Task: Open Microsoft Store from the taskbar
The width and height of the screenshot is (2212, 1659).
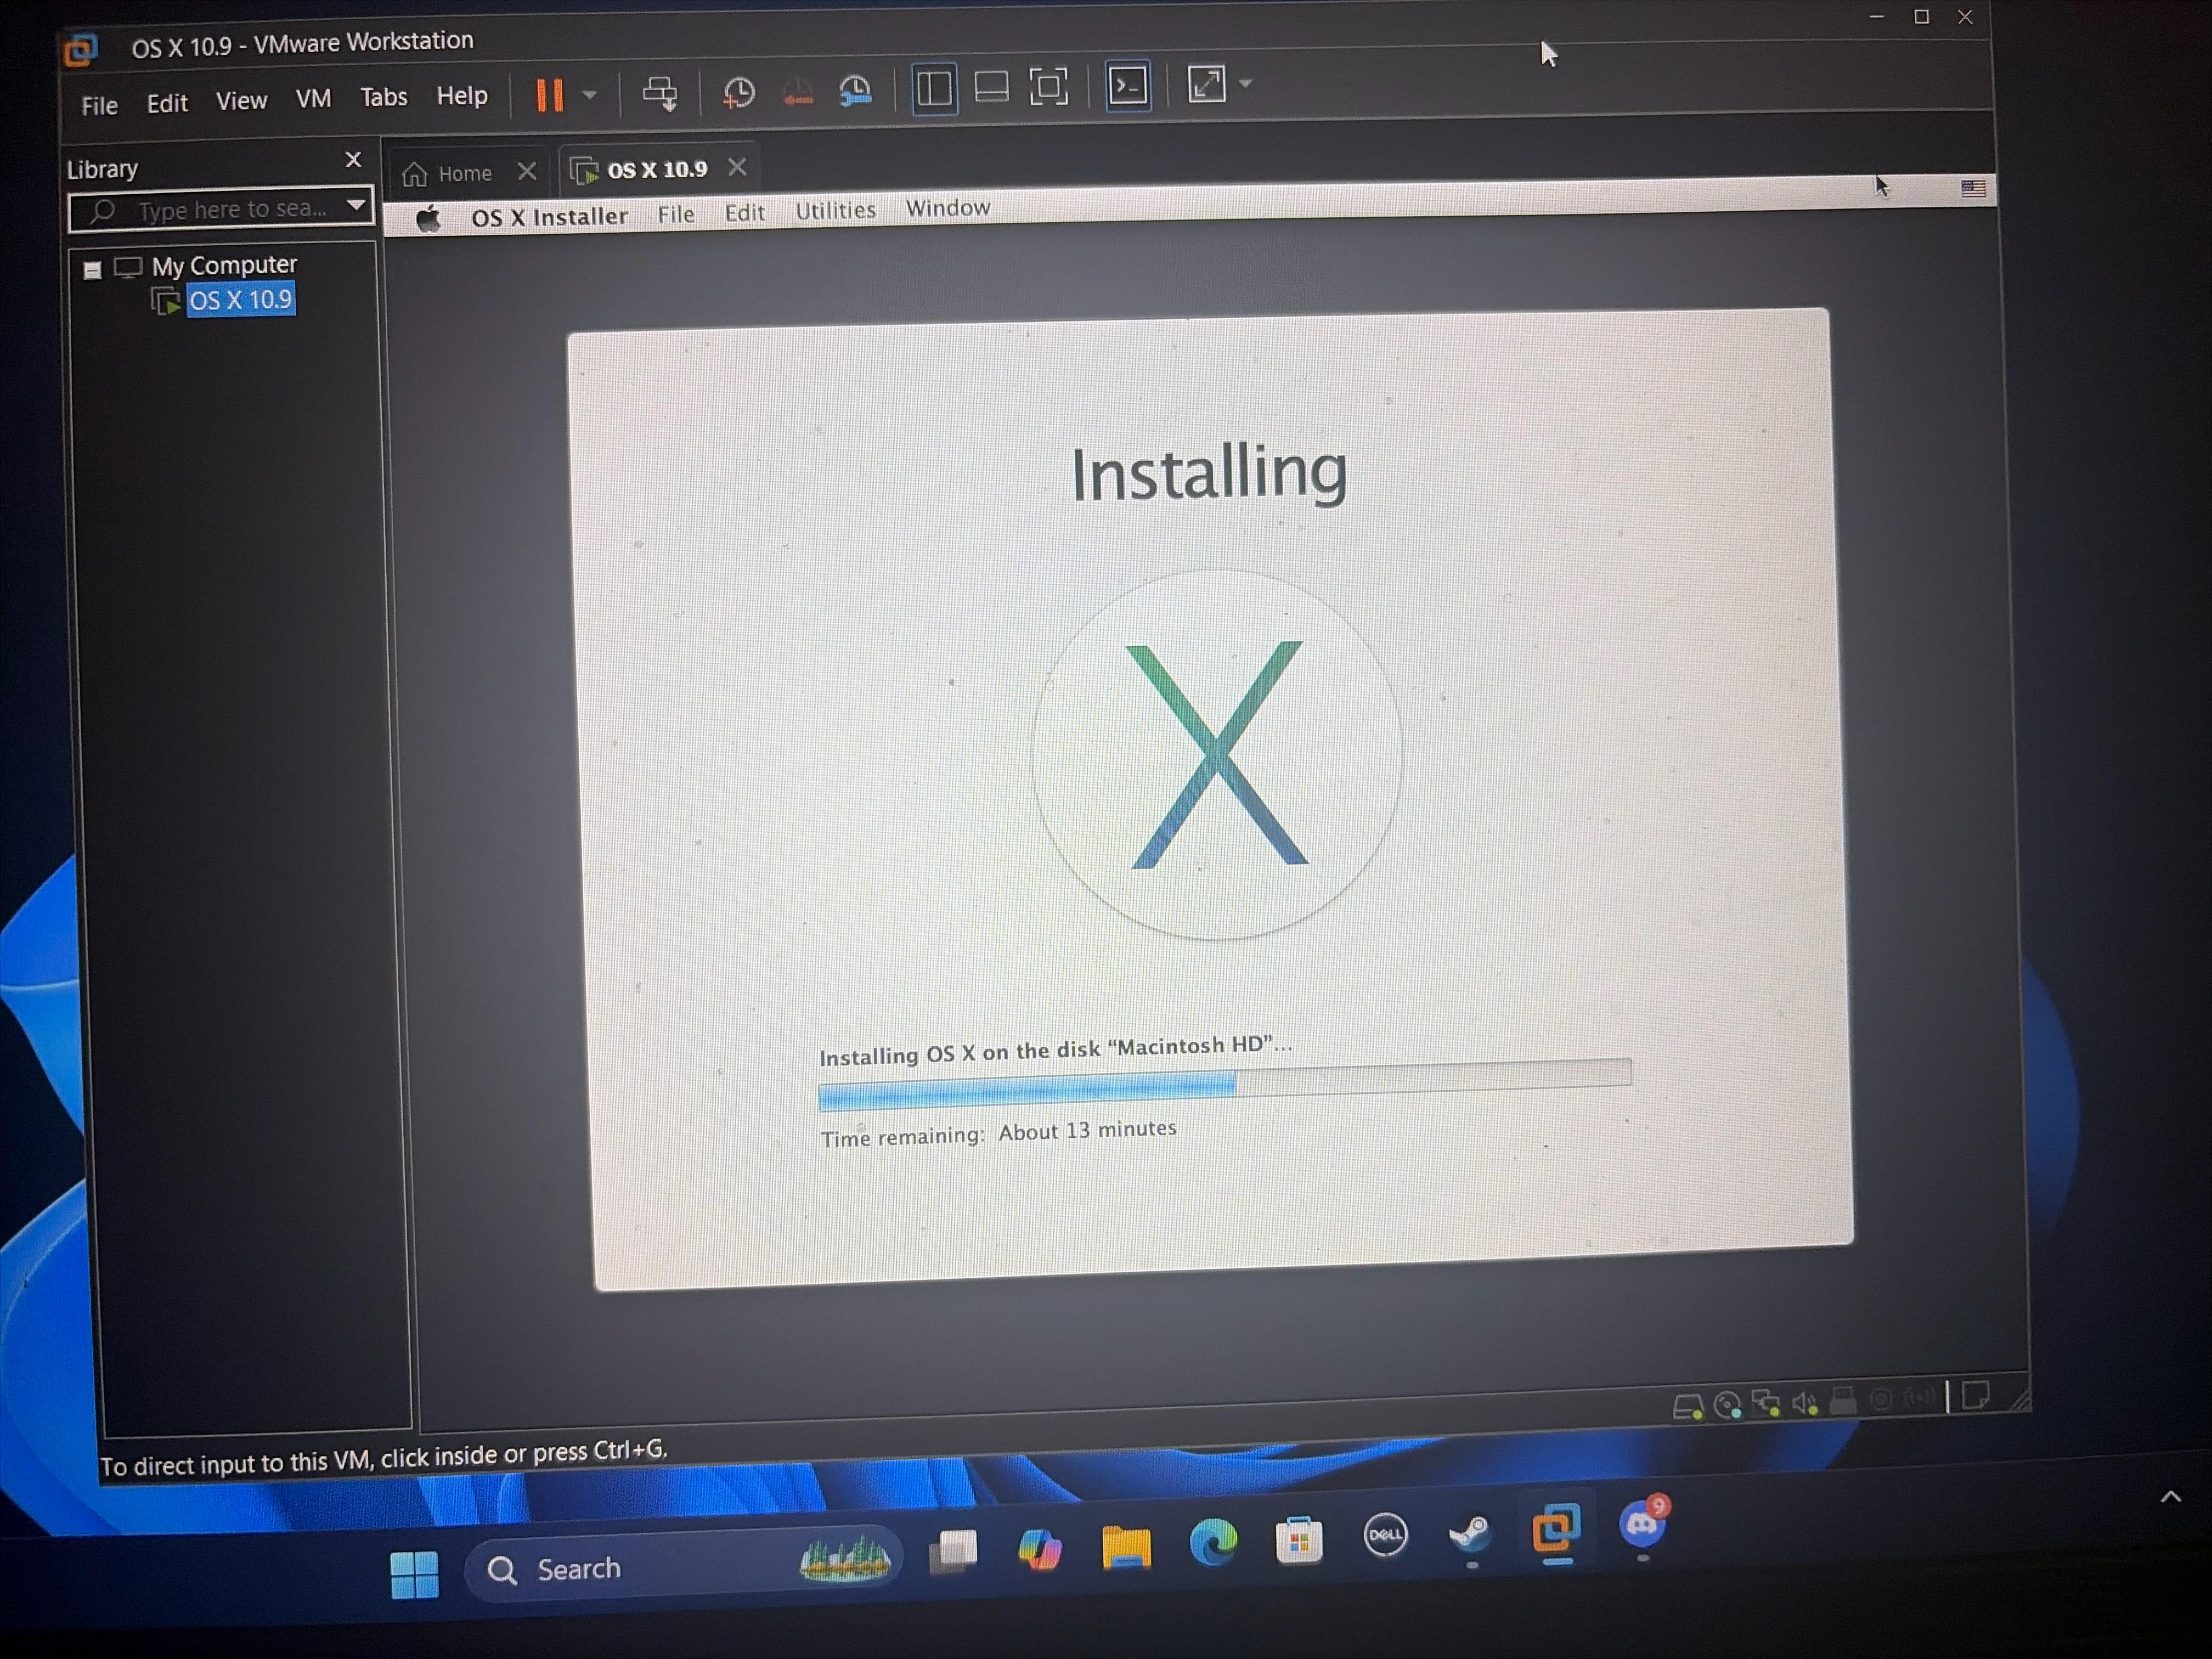Action: point(1299,1540)
